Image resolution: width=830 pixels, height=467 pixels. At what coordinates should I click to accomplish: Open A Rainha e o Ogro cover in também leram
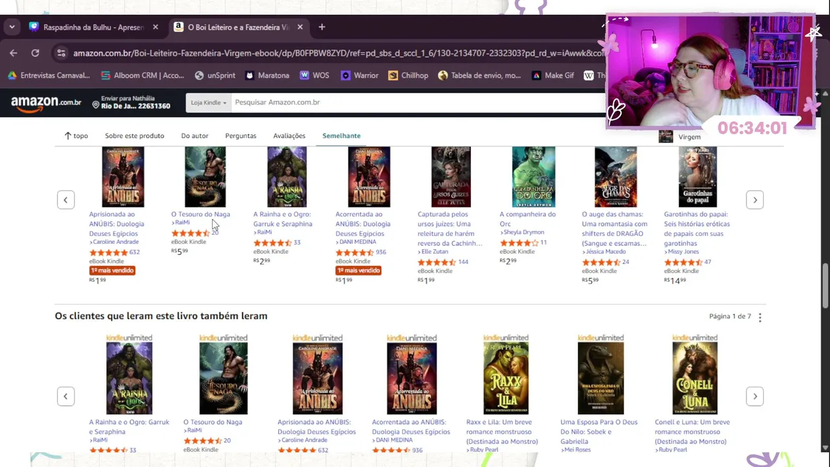(129, 378)
